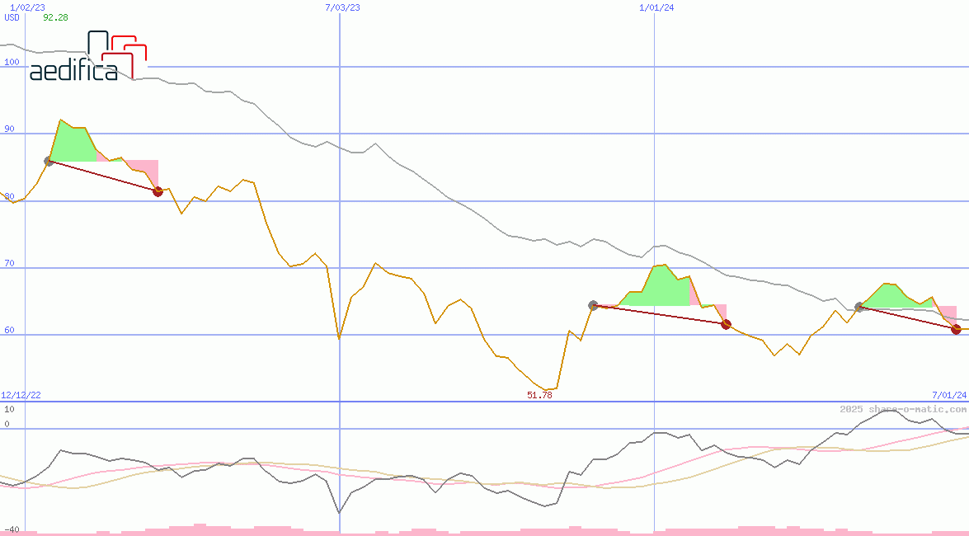
Task: Select the first red end marker near 80
Action: click(158, 191)
